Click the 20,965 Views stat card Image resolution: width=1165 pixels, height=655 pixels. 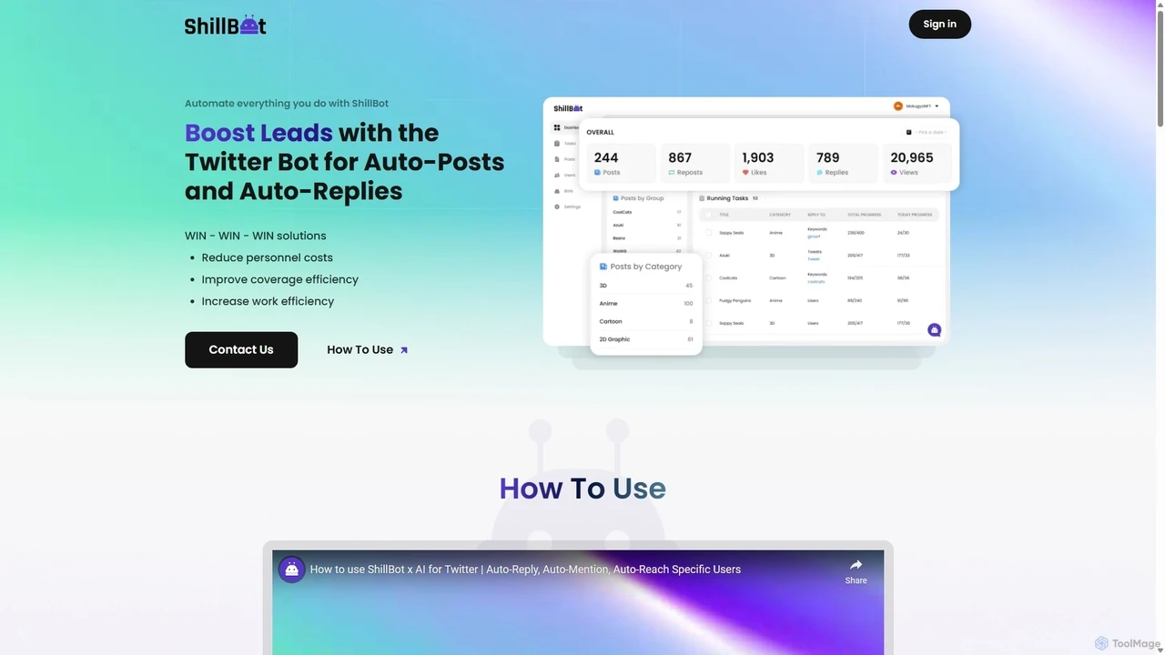click(917, 164)
